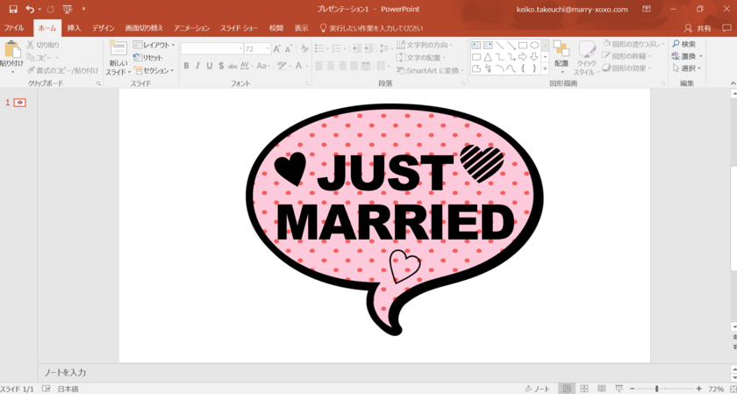Toggle Italic text formatting
Viewport: 737px width, 394px height.
[x=197, y=66]
